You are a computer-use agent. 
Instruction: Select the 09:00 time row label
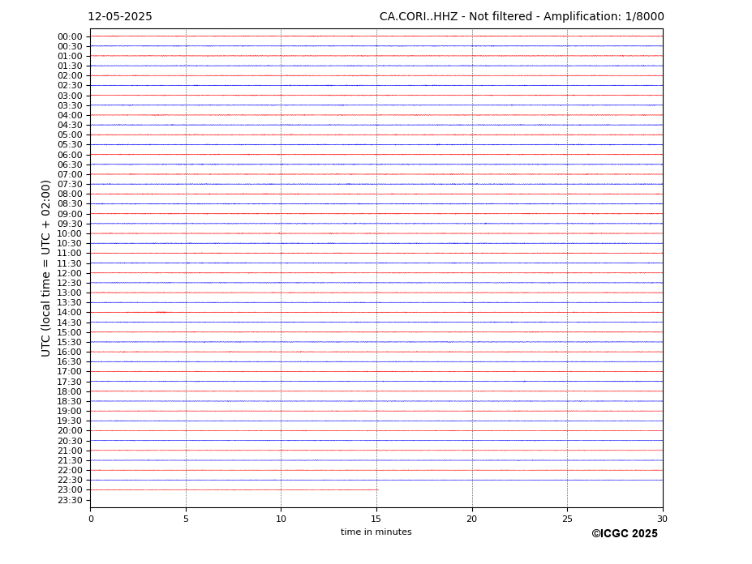pyautogui.click(x=70, y=214)
